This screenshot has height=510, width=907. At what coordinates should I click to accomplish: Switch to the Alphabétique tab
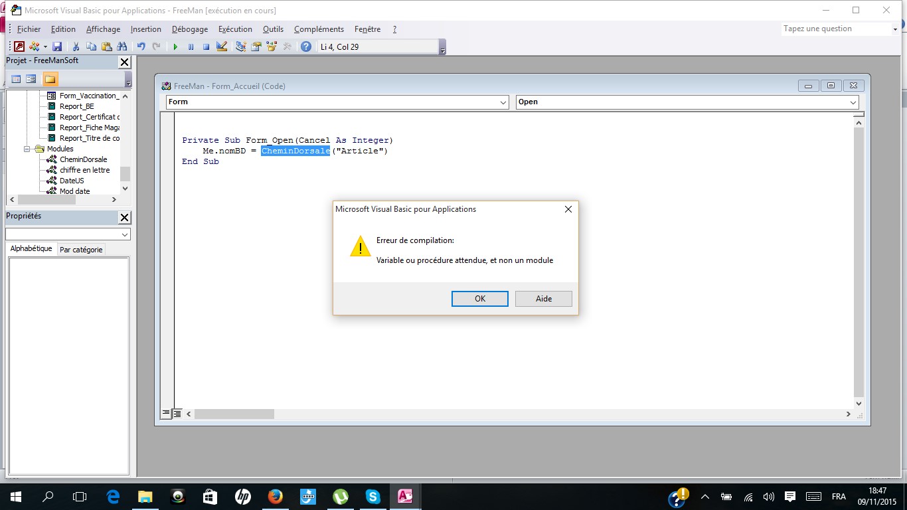(x=31, y=248)
